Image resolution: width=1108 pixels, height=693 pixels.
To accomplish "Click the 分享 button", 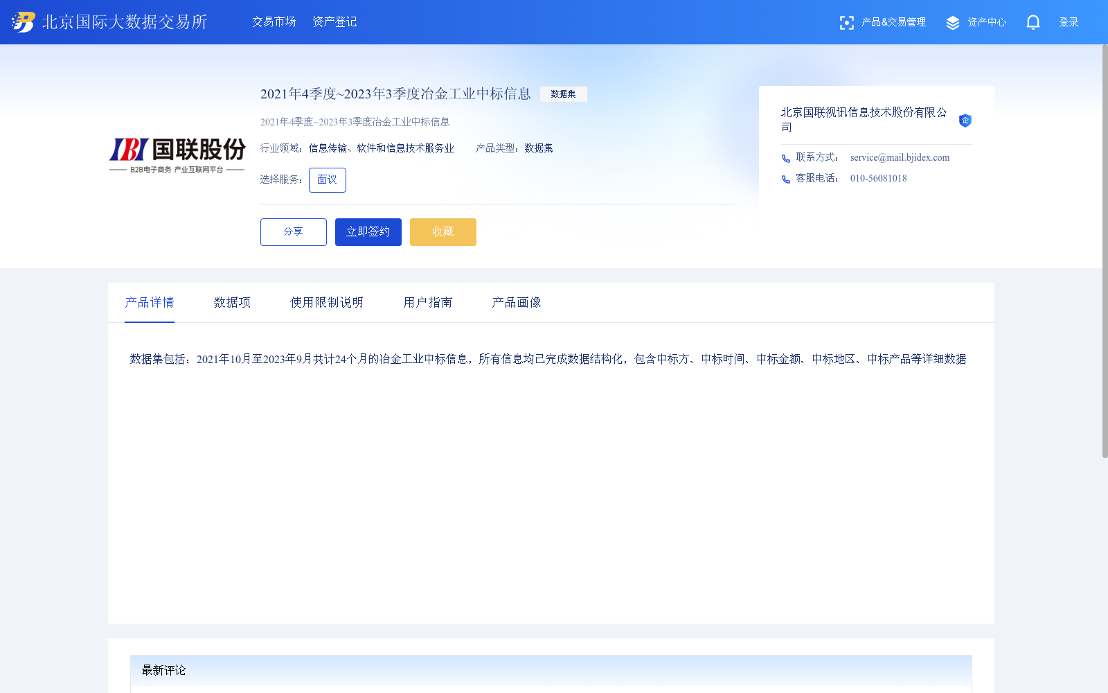I will (x=294, y=232).
